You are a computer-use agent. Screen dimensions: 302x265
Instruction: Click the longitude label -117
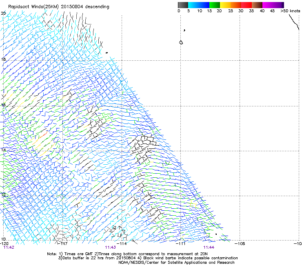[x=62, y=244]
